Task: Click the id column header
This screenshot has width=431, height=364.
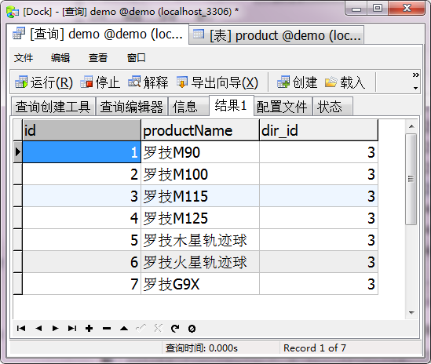Action: pyautogui.click(x=82, y=130)
